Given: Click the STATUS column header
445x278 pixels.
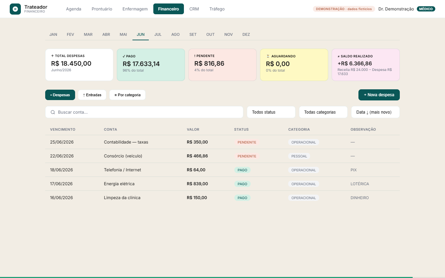Looking at the screenshot, I should tap(241, 130).
